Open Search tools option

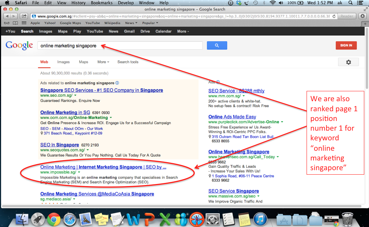click(128, 62)
